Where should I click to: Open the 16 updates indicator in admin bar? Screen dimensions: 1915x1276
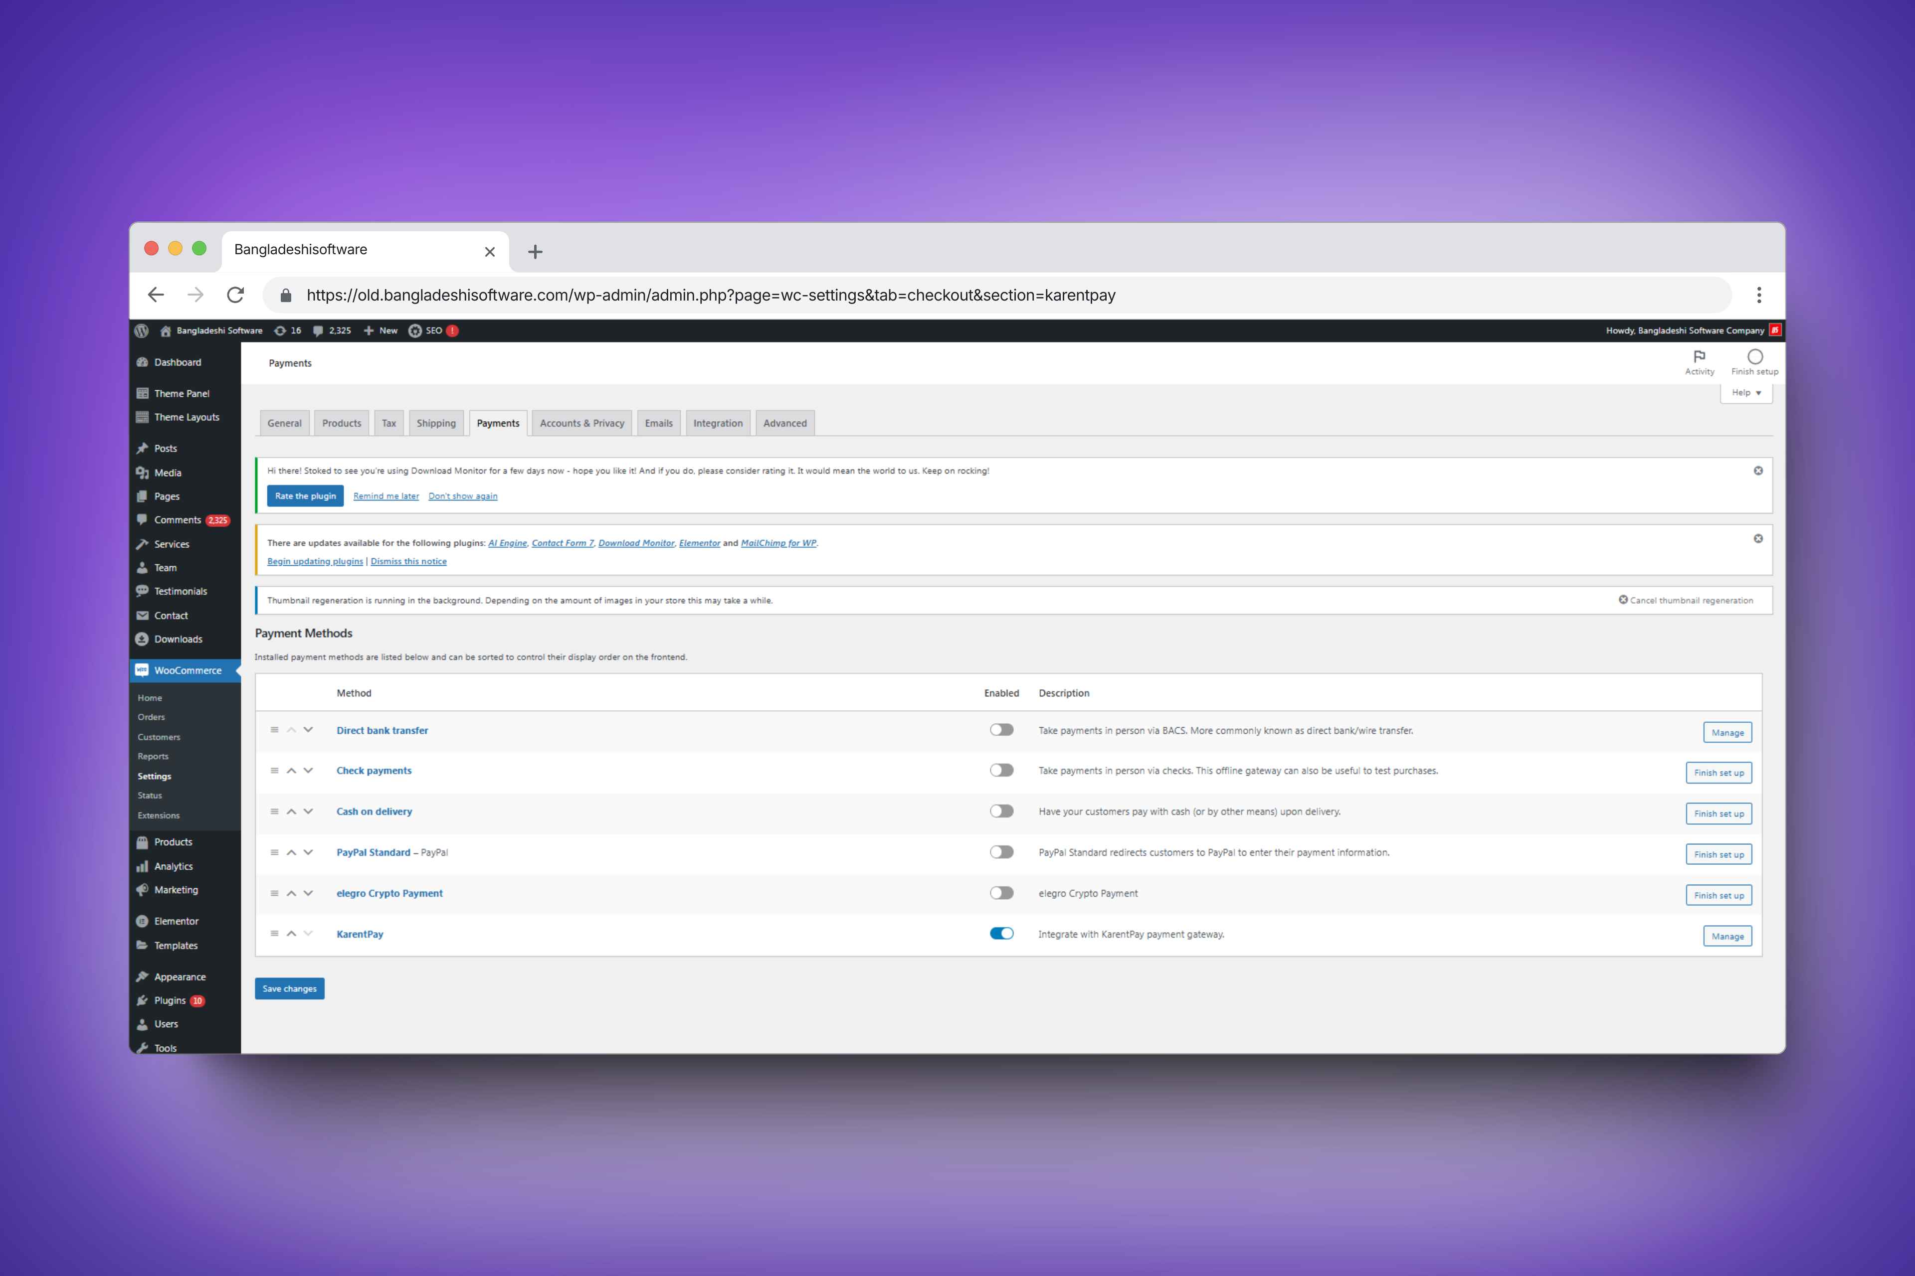[288, 330]
